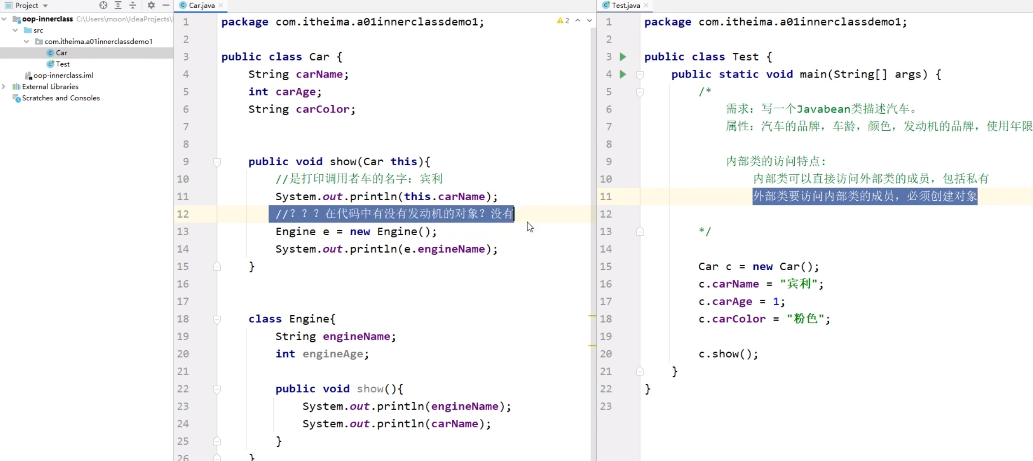1033x461 pixels.
Task: Hide the Project tool window
Action: (x=166, y=5)
